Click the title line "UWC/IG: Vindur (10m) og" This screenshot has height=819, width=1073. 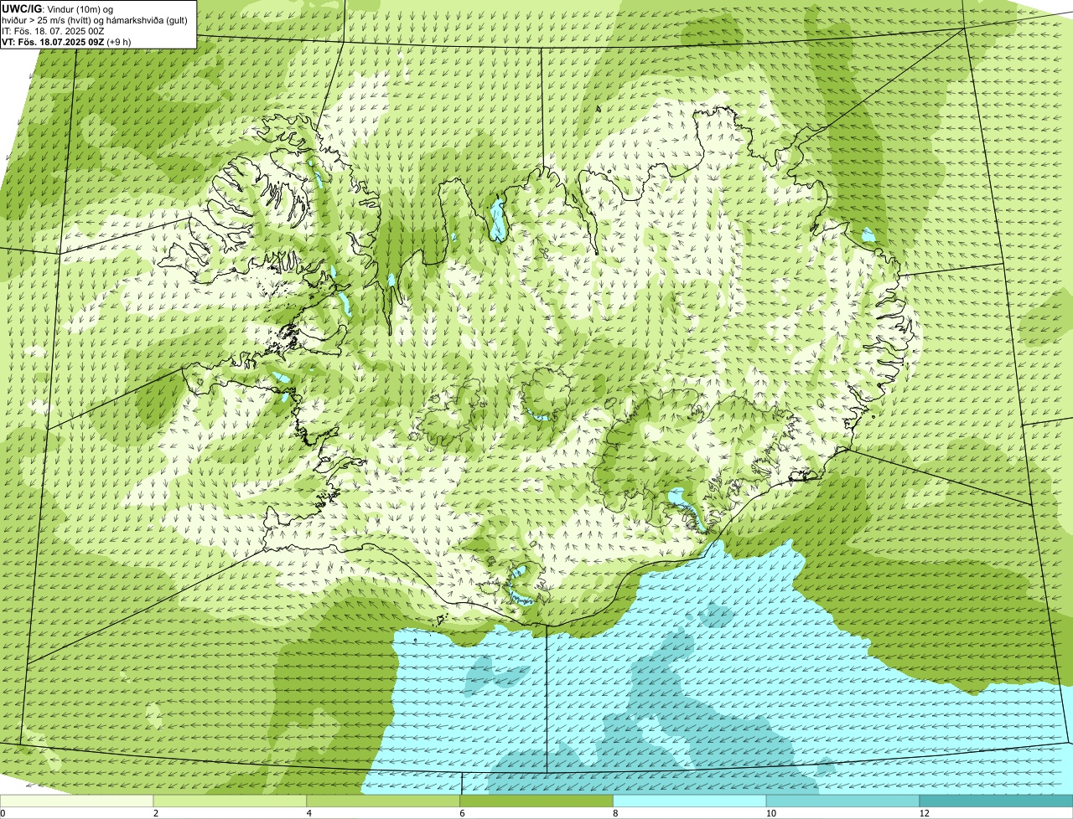click(57, 9)
